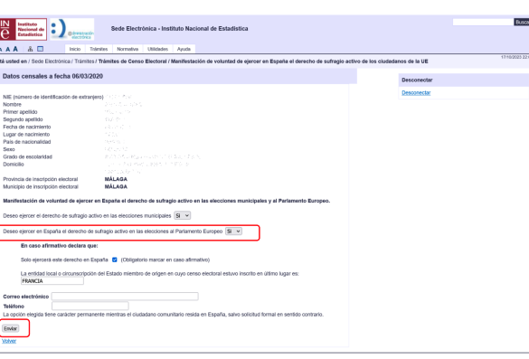
Task: Click Municipio de inscripción electoral MÁLAGA value
Action: point(116,186)
